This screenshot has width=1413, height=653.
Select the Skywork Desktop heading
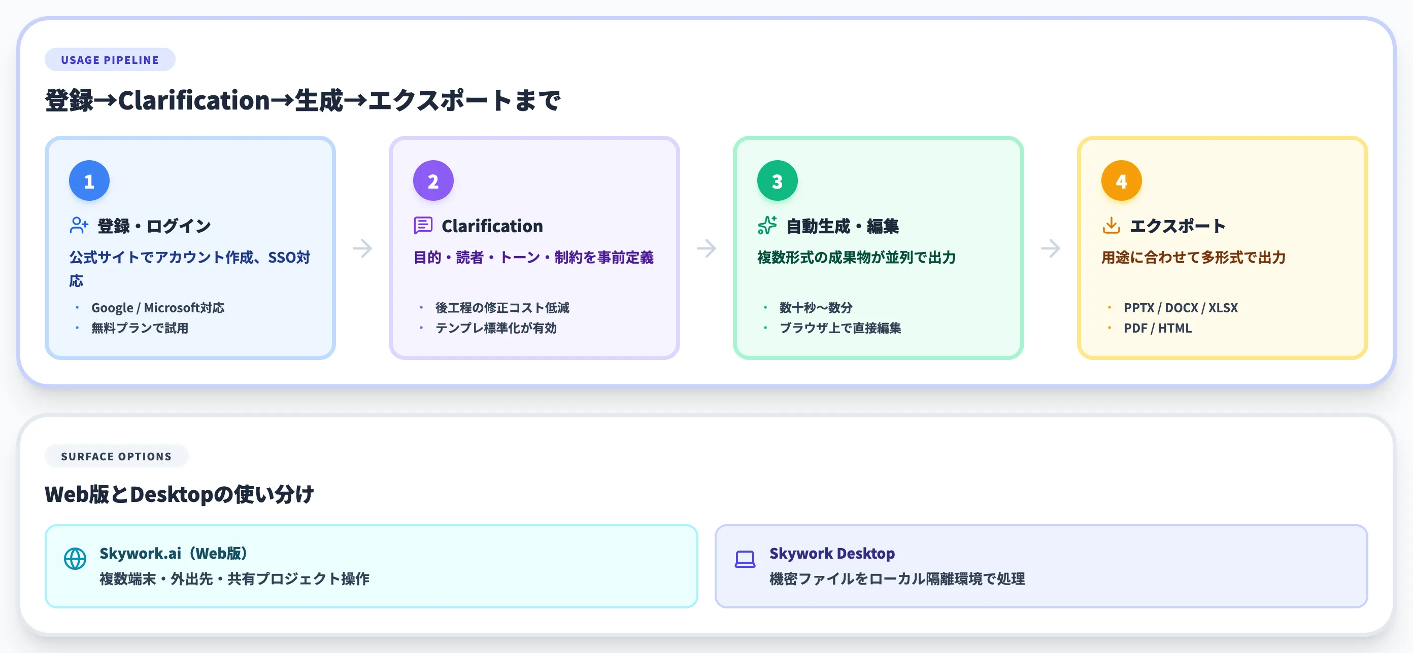click(x=831, y=553)
